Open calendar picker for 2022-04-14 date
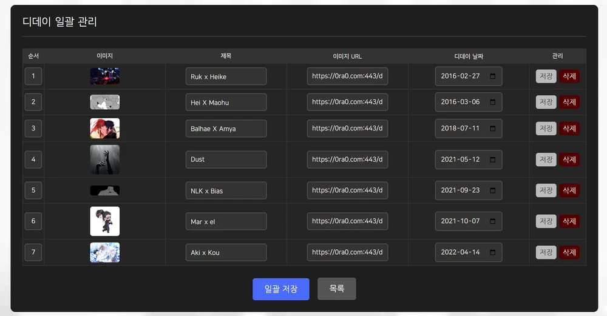 click(492, 252)
